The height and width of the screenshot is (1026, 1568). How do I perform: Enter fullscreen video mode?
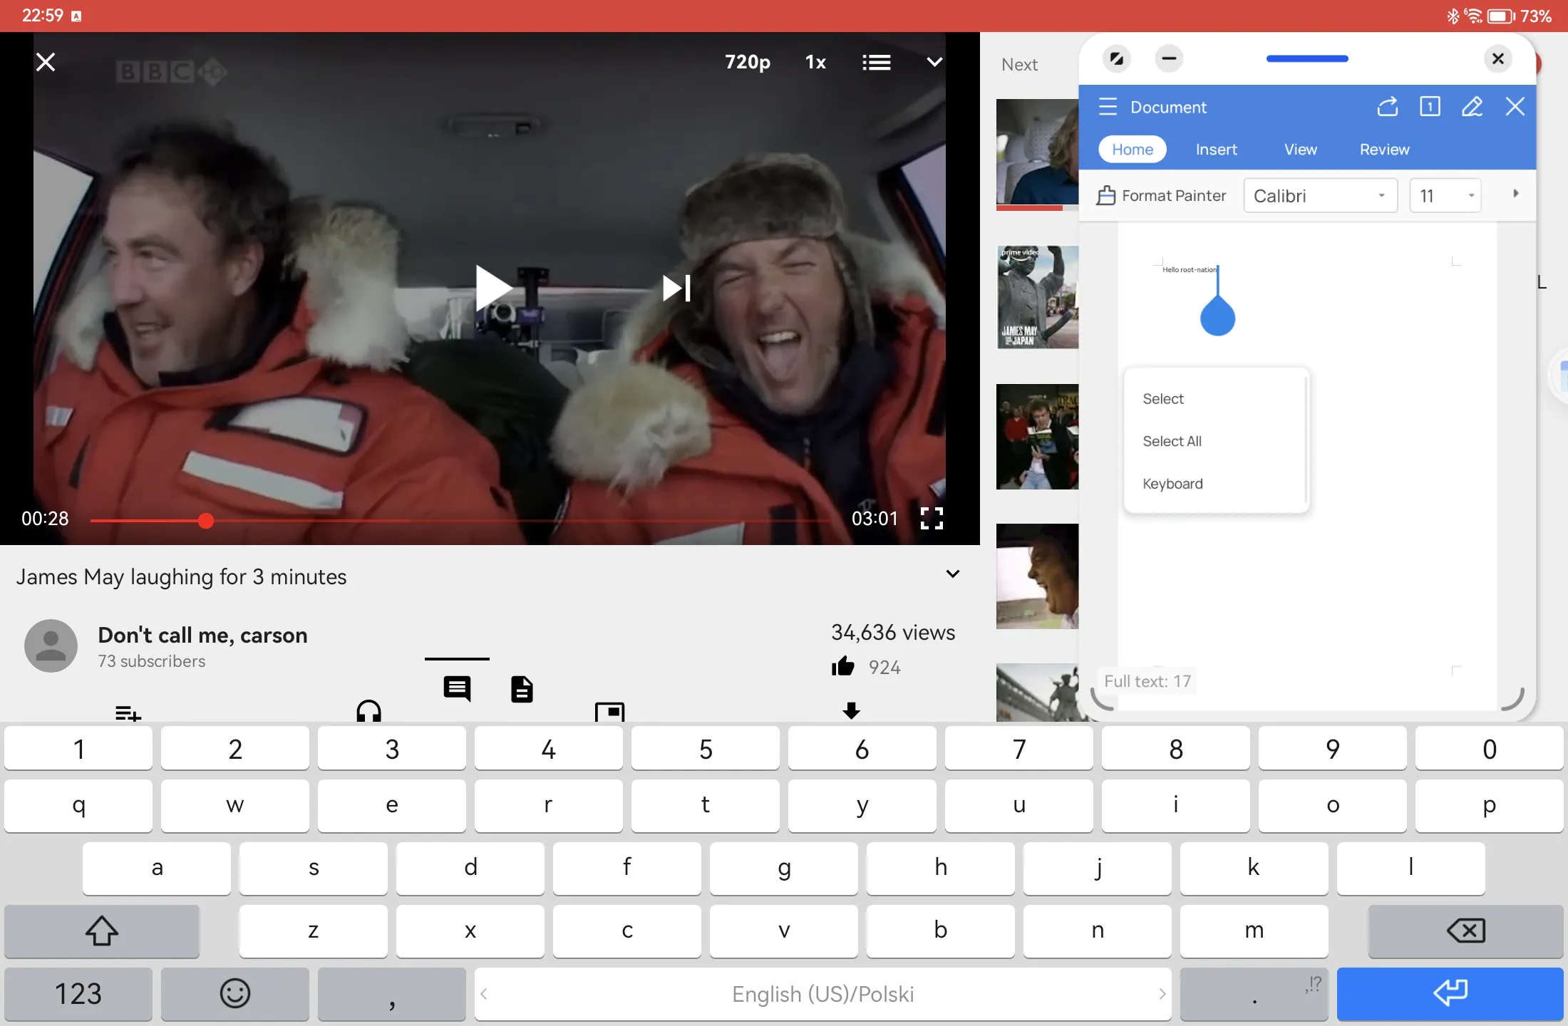(x=932, y=519)
